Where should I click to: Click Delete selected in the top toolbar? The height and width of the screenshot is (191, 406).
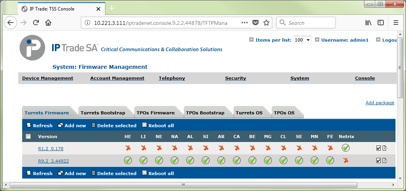click(x=114, y=125)
